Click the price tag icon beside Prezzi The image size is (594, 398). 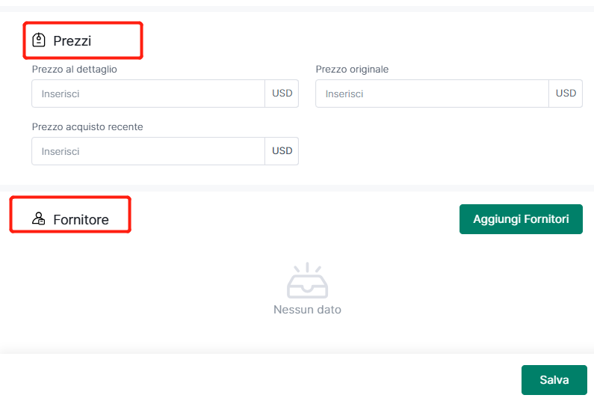39,40
